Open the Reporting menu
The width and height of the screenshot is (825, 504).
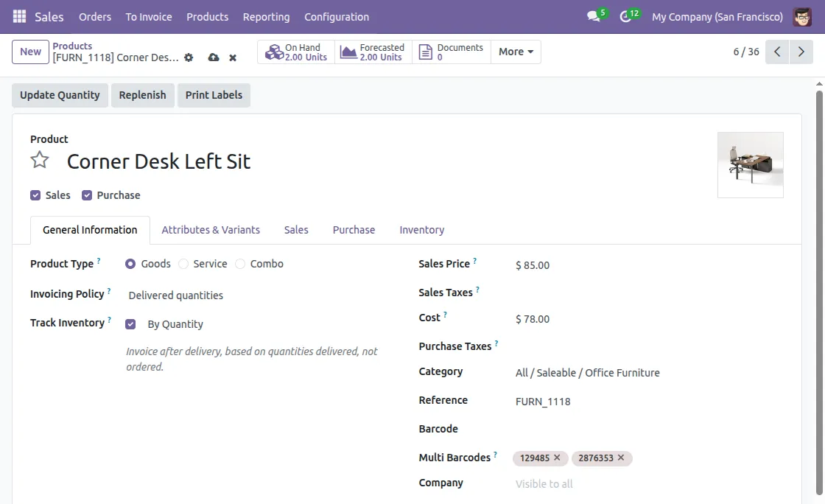click(266, 16)
